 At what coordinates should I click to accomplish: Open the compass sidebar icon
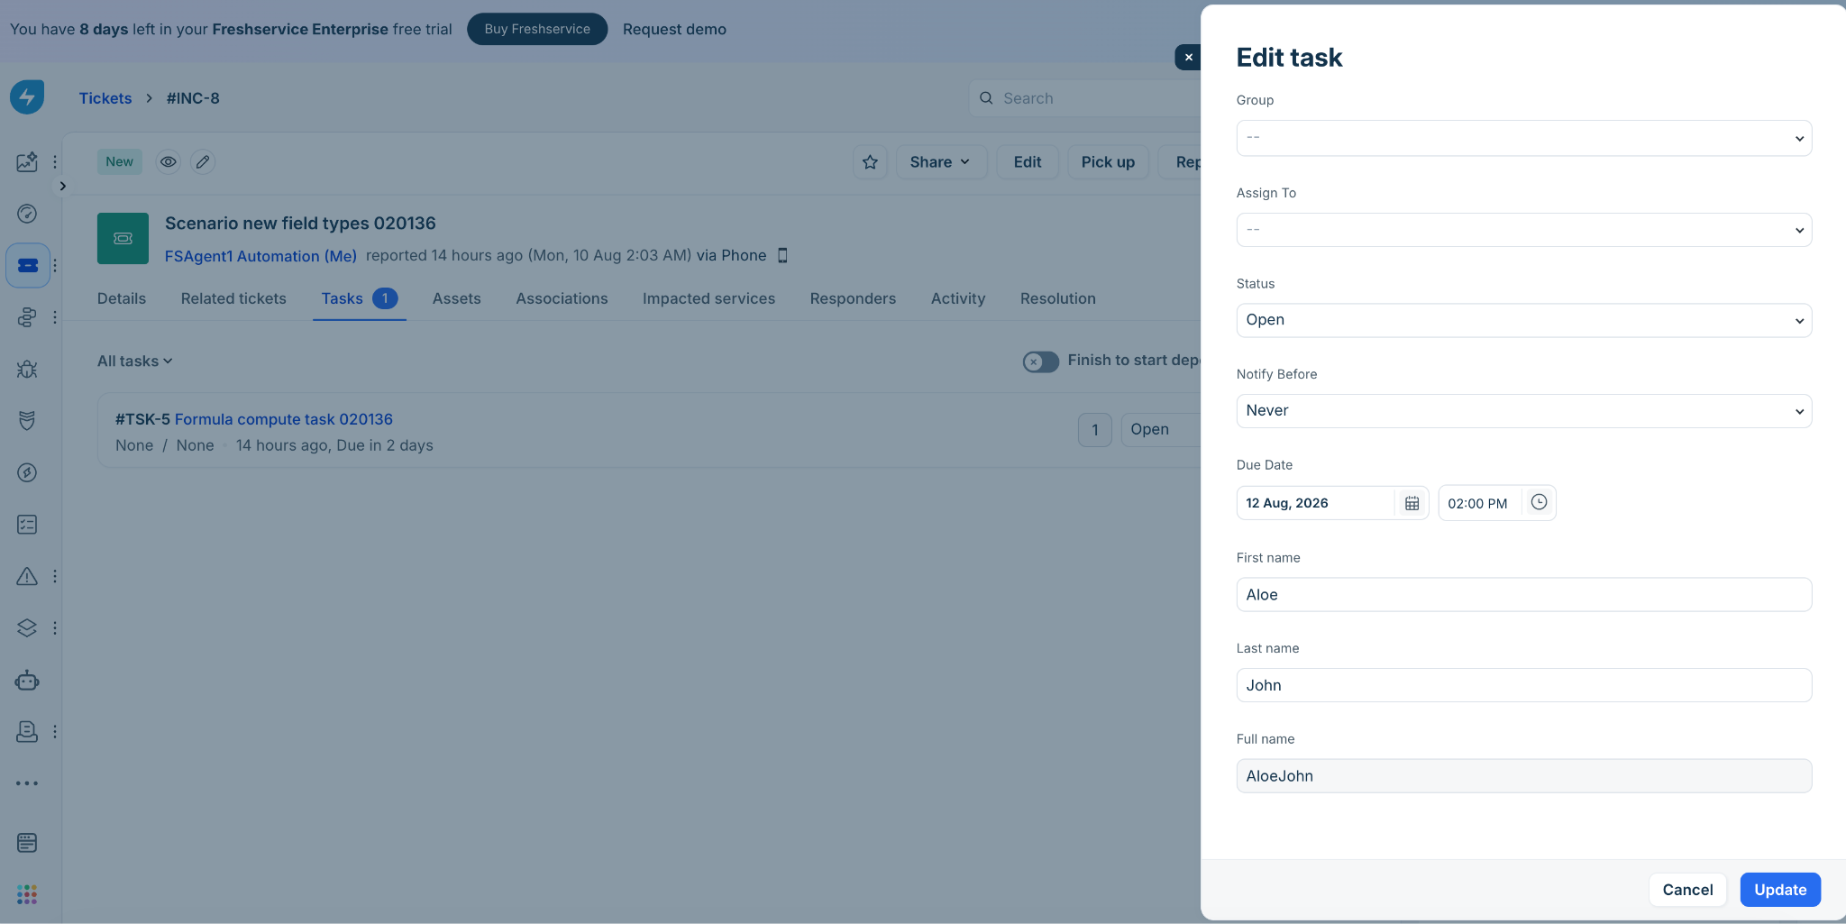tap(27, 472)
